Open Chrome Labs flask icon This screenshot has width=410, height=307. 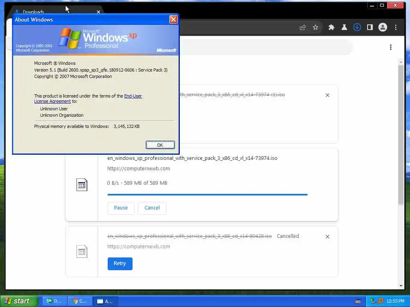[344, 28]
